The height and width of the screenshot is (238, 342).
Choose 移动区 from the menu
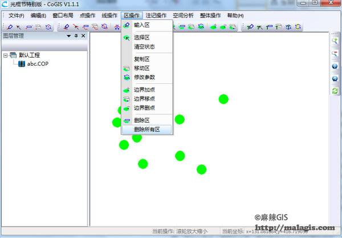click(147, 68)
